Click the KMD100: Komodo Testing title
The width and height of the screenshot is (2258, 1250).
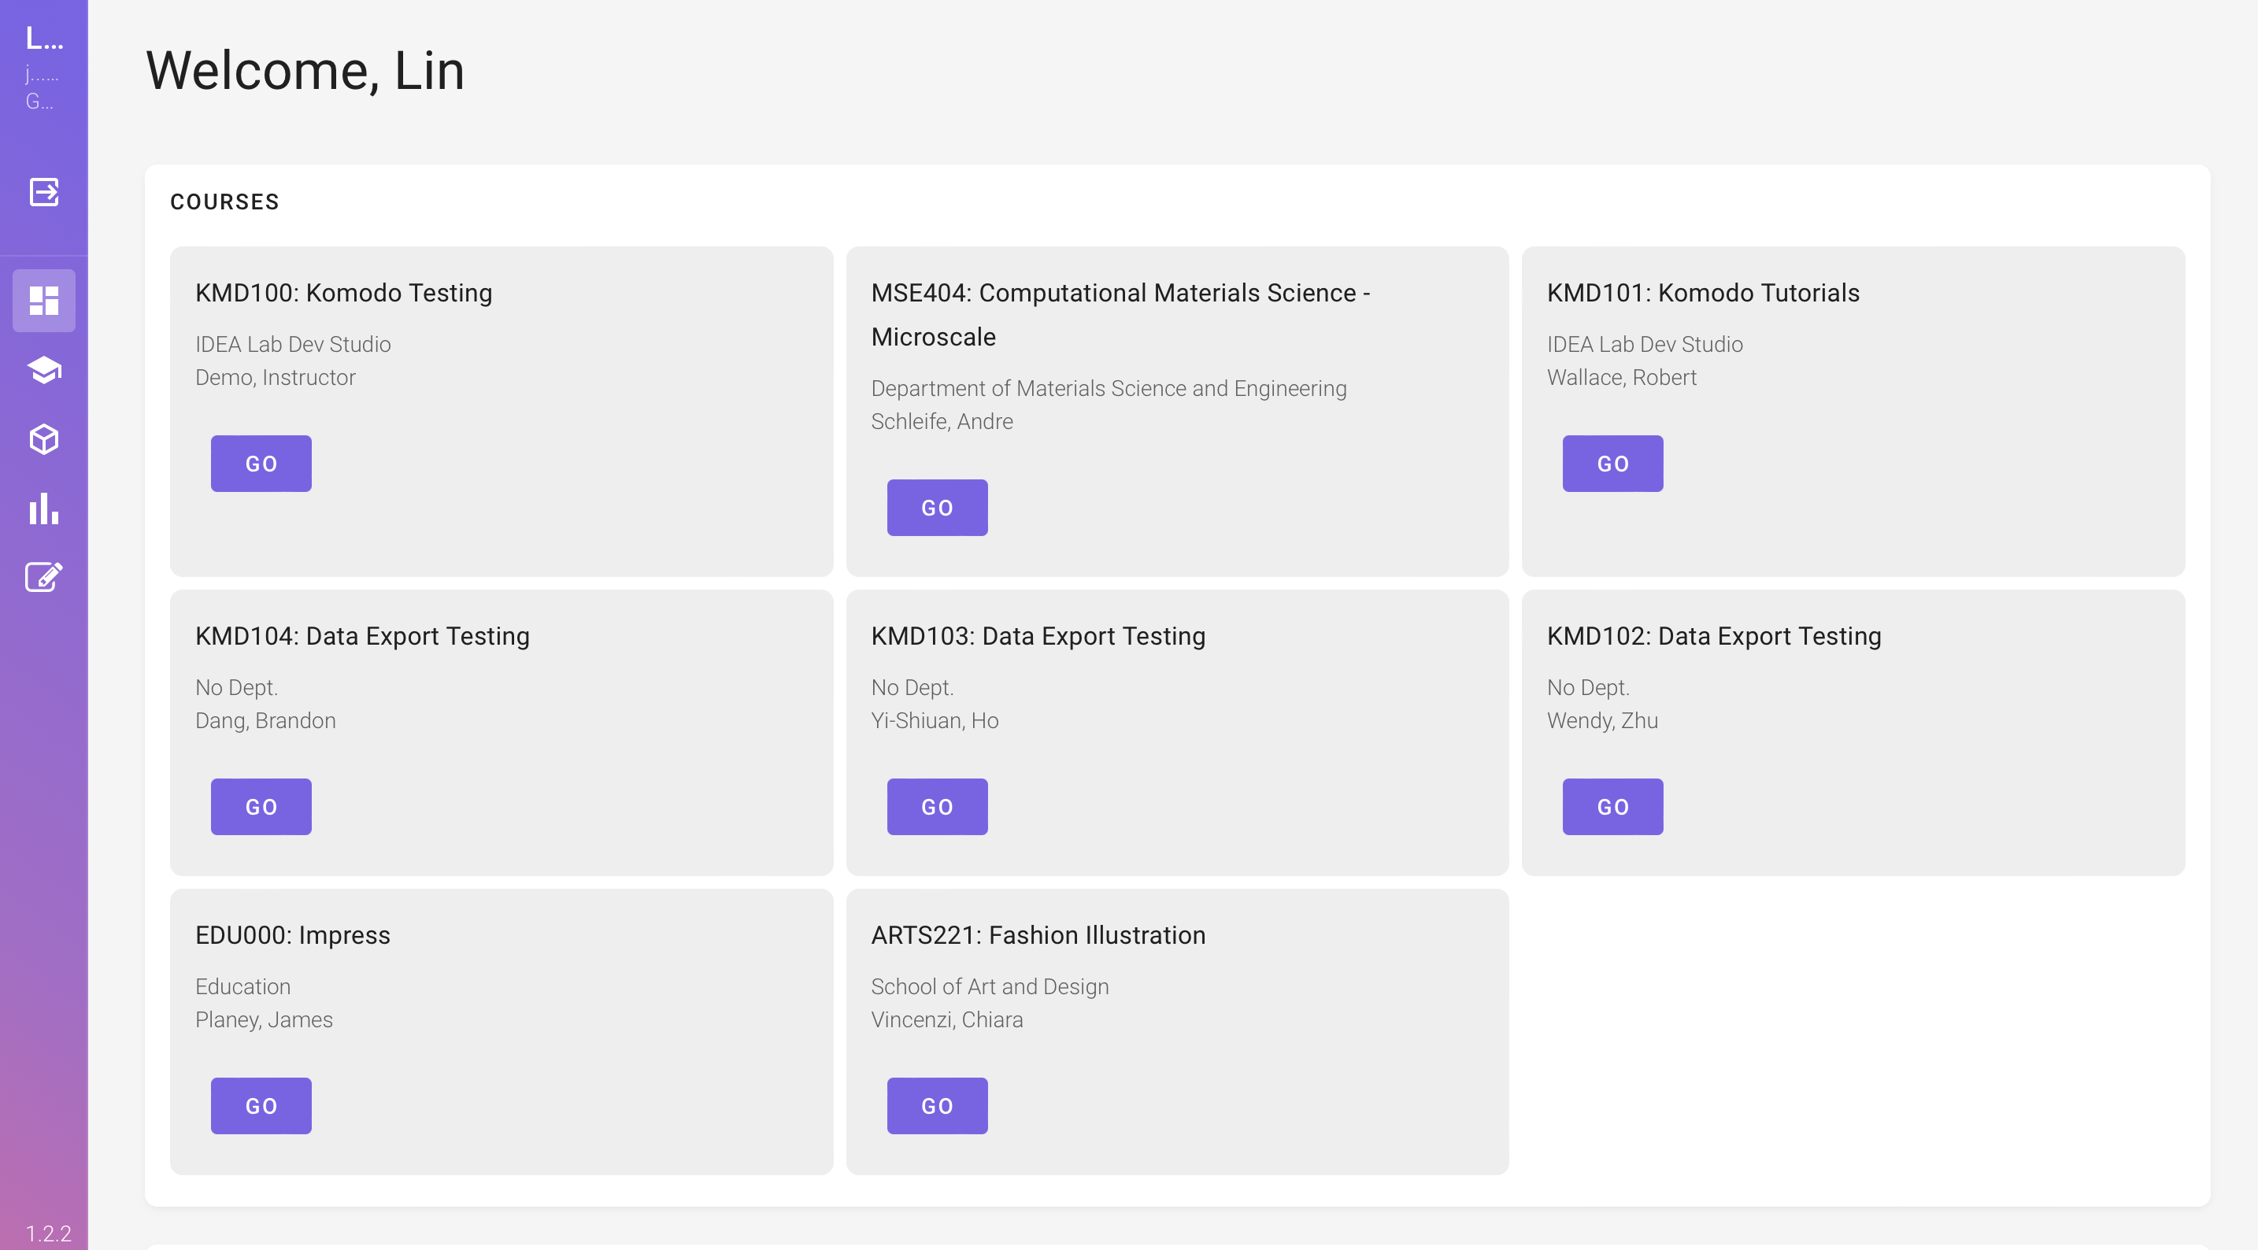click(343, 293)
